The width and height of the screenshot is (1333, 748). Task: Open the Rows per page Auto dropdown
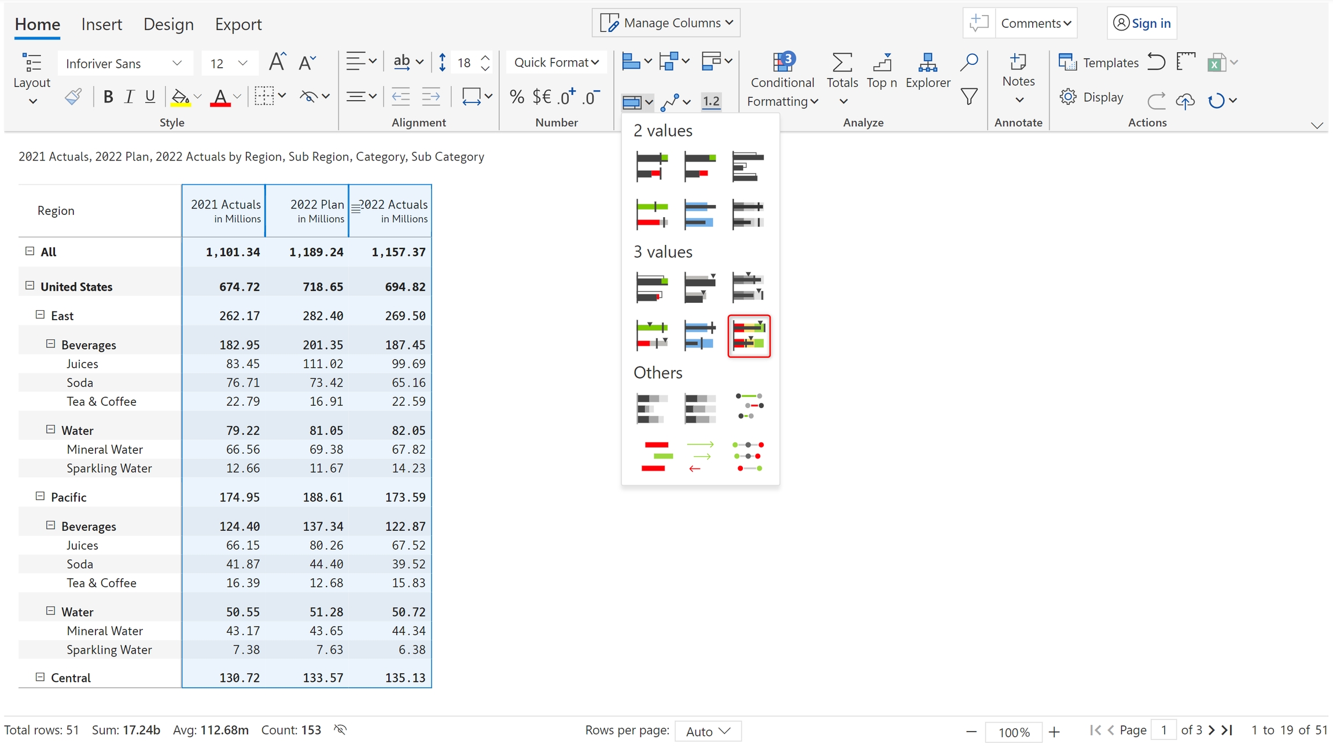[708, 731]
